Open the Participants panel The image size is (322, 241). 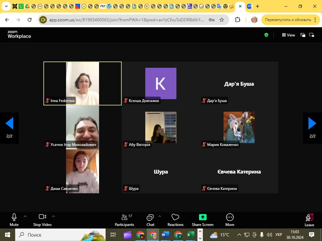click(x=125, y=220)
